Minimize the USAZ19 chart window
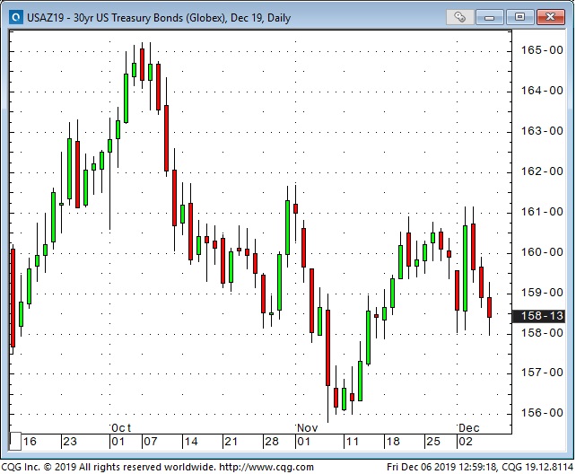576x474 pixels. (489, 17)
